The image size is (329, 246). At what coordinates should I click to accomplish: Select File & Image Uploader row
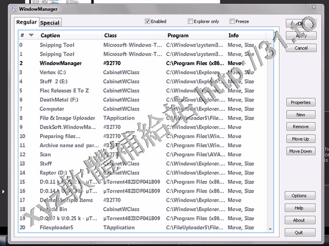tap(143, 118)
